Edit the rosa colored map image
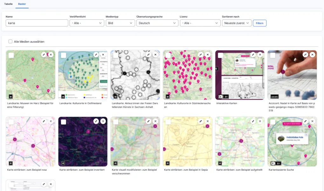The image size is (324, 191). (44, 121)
